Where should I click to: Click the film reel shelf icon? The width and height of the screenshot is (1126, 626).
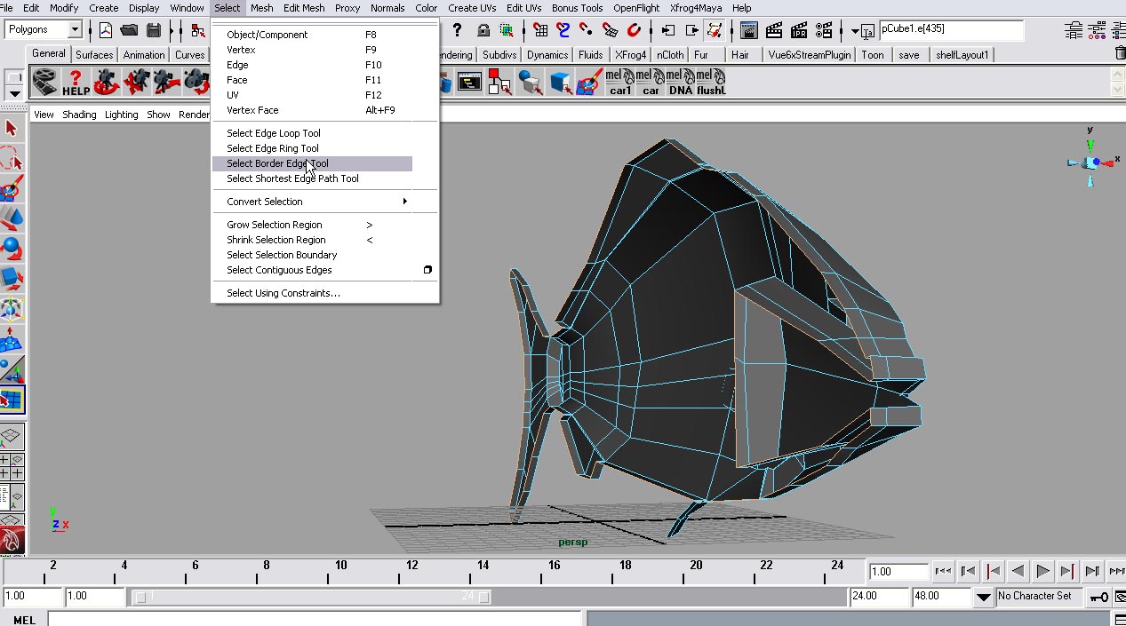coord(45,83)
